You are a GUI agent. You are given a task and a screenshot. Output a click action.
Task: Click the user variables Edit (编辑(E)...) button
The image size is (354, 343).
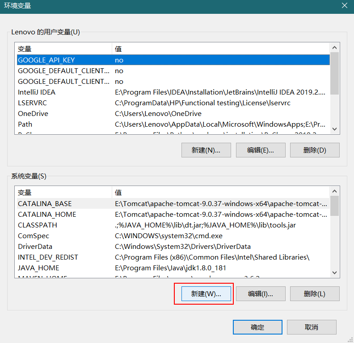coord(261,150)
